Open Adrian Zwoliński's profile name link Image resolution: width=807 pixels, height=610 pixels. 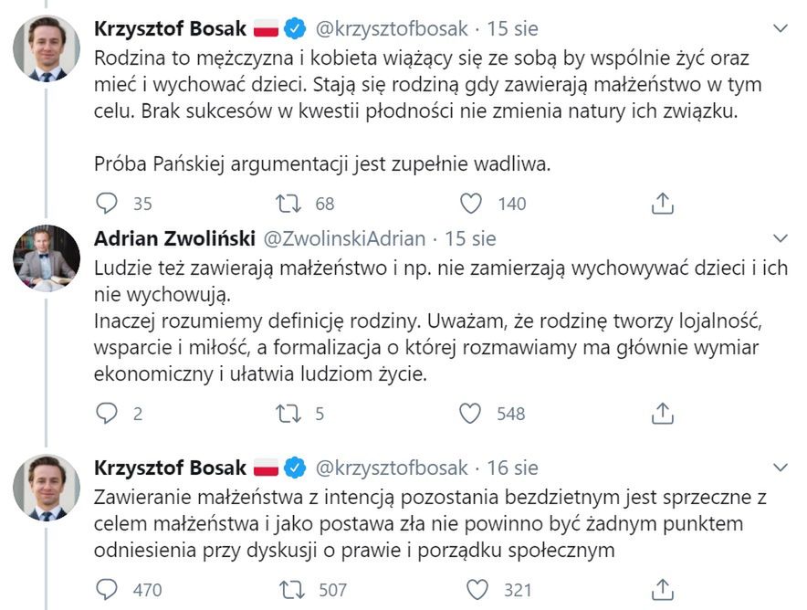(x=174, y=239)
